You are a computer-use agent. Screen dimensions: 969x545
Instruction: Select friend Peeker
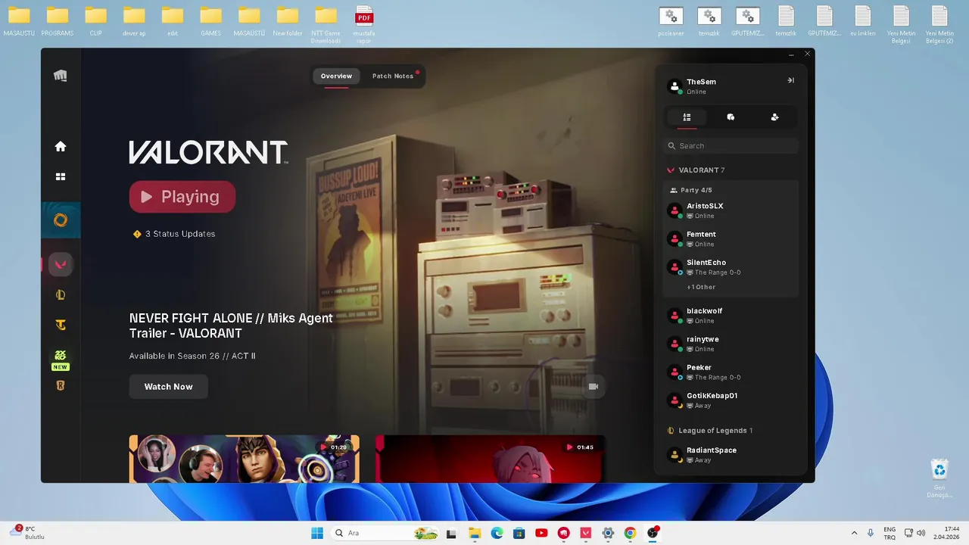click(x=731, y=372)
